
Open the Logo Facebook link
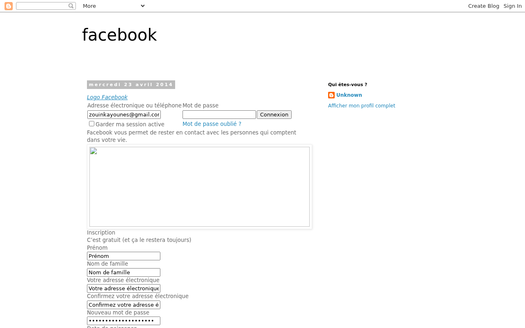point(107,97)
